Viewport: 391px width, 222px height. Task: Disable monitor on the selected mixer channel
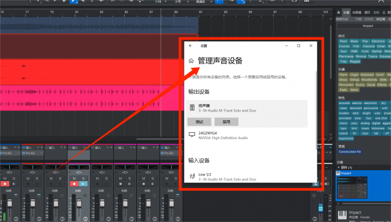[x=83, y=184]
